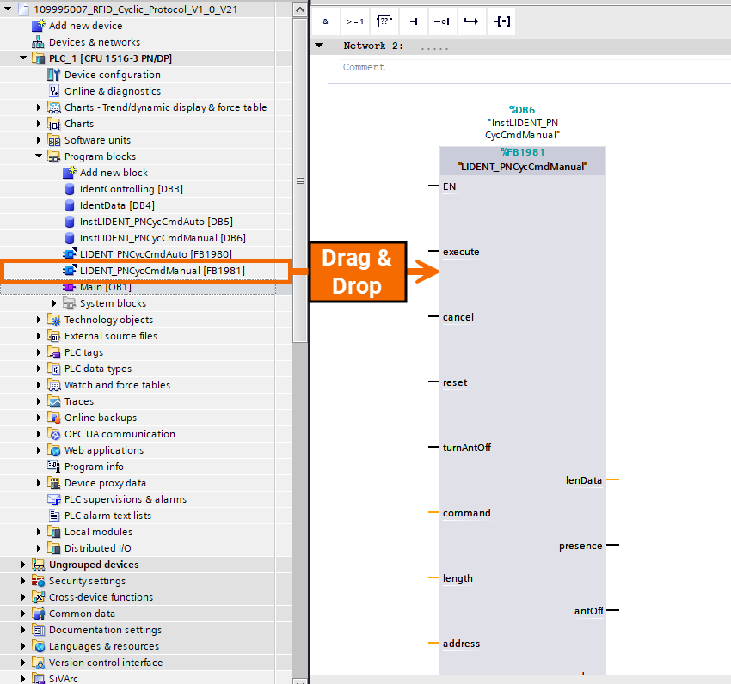Select the Network 2 title bar
Image resolution: width=731 pixels, height=684 pixels.
[521, 46]
